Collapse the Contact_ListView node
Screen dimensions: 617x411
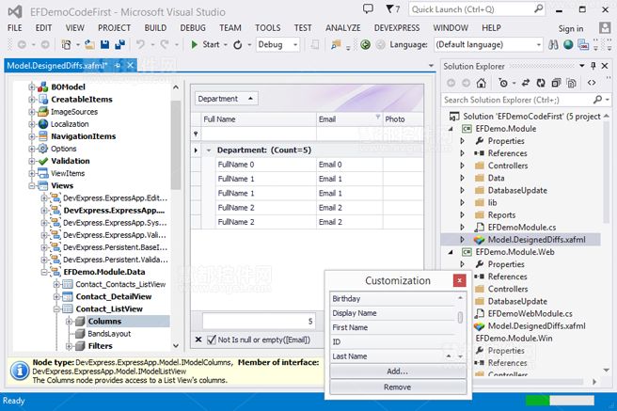[56, 309]
